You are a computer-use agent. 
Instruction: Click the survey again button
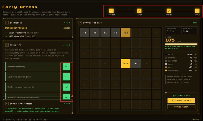(x=181, y=107)
